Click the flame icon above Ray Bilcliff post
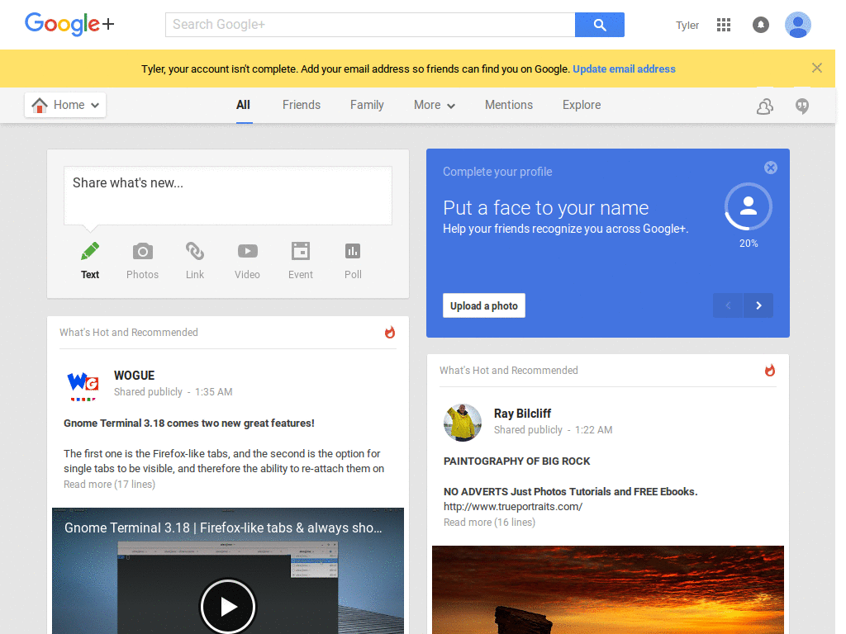The width and height of the screenshot is (846, 634). (769, 371)
